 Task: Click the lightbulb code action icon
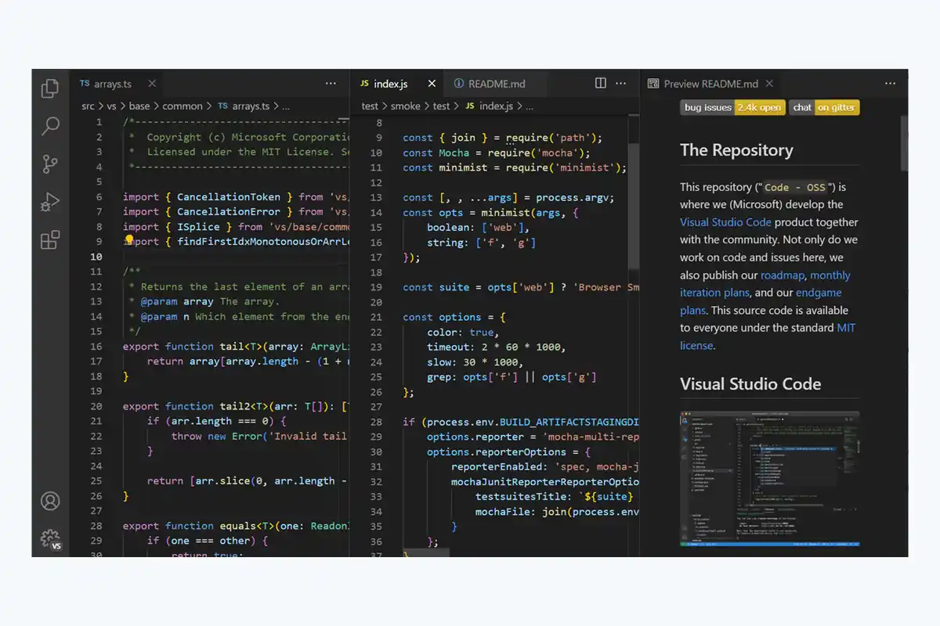coord(130,240)
